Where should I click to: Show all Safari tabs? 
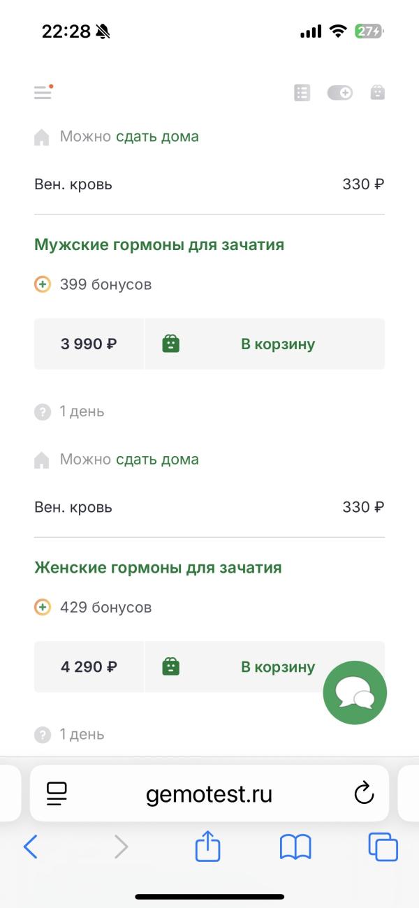click(x=383, y=848)
